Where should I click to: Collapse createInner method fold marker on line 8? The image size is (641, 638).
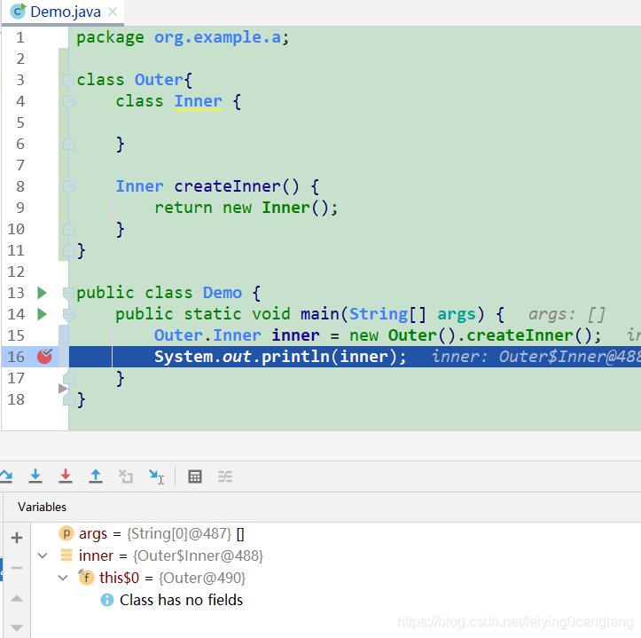(x=68, y=186)
